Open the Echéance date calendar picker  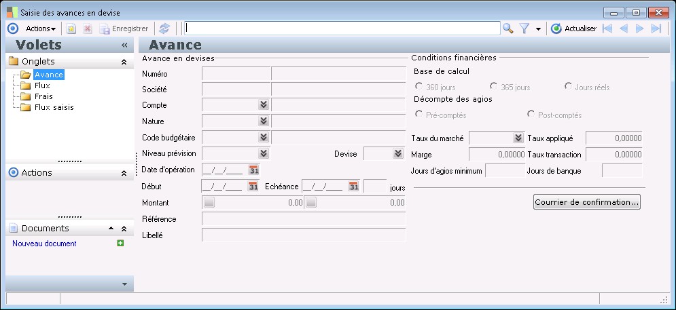point(353,187)
